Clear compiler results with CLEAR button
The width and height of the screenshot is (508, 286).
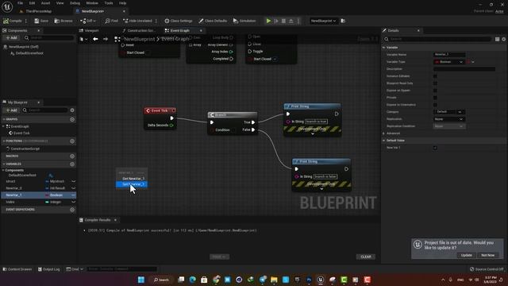(x=366, y=257)
